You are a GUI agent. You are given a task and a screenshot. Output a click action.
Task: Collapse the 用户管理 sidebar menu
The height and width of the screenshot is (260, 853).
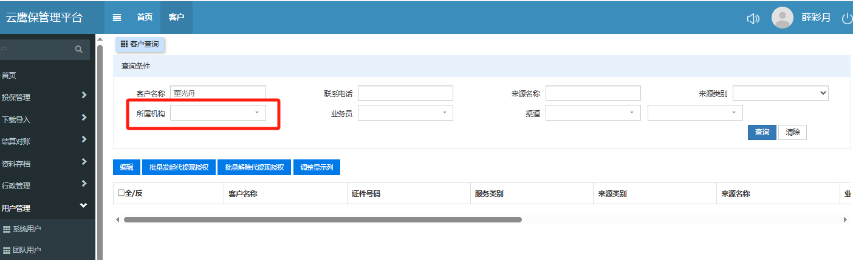47,208
